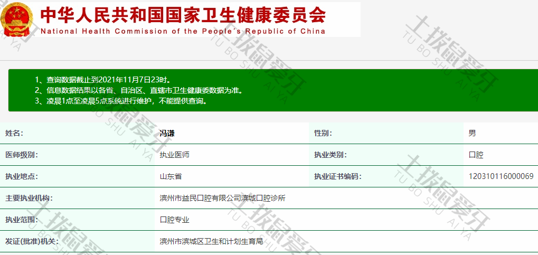
Task: Click the scope value 口腔专业
Action: (174, 220)
